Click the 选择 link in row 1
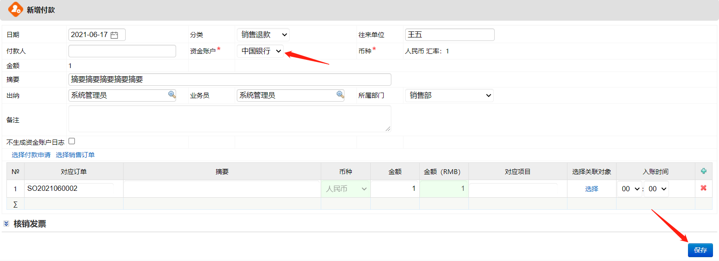The width and height of the screenshot is (719, 261). click(592, 189)
